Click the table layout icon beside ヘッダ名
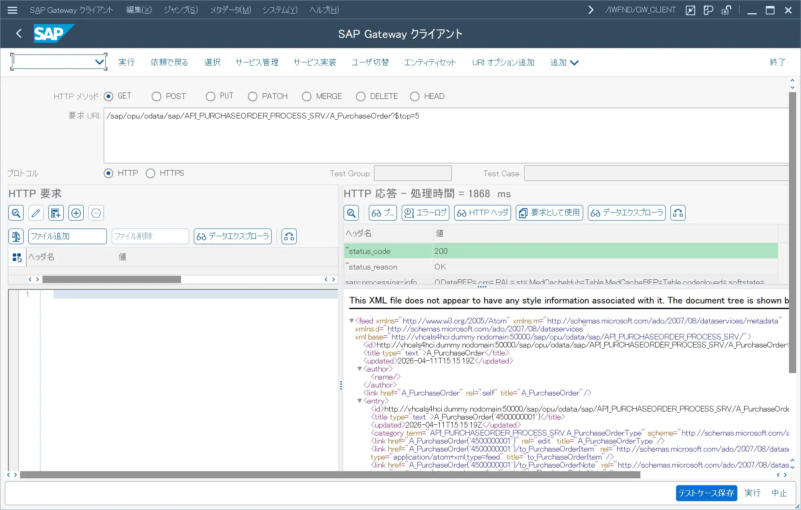This screenshot has height=510, width=801. [x=17, y=257]
